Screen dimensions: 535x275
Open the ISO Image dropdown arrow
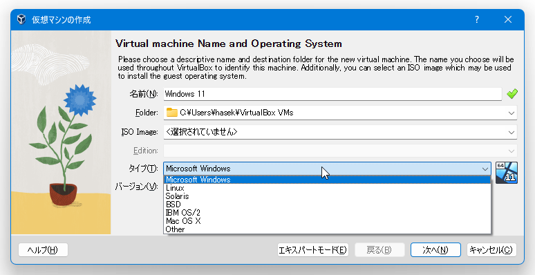pos(511,132)
